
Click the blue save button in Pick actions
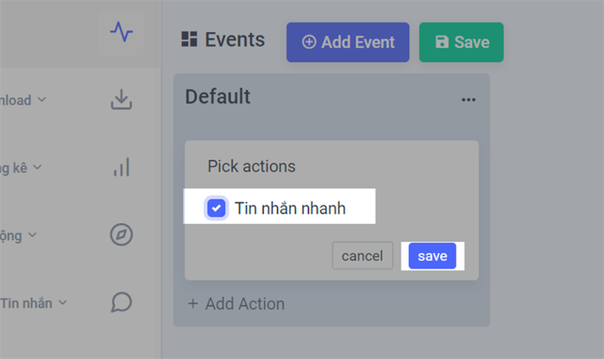[432, 256]
